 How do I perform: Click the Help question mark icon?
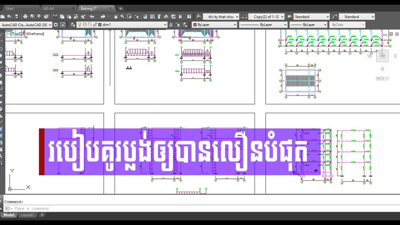pyautogui.click(x=189, y=17)
